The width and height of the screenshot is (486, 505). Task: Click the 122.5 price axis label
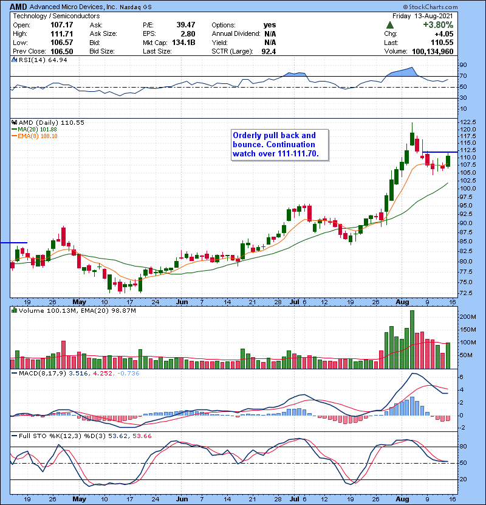(x=468, y=122)
